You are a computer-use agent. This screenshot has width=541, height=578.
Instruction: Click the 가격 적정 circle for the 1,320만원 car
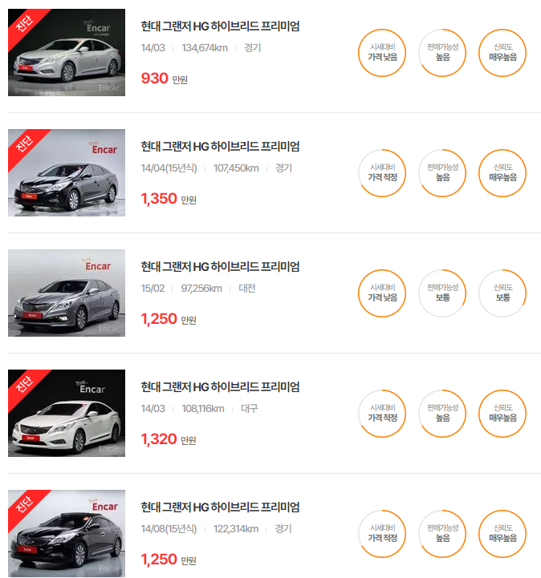tap(382, 413)
